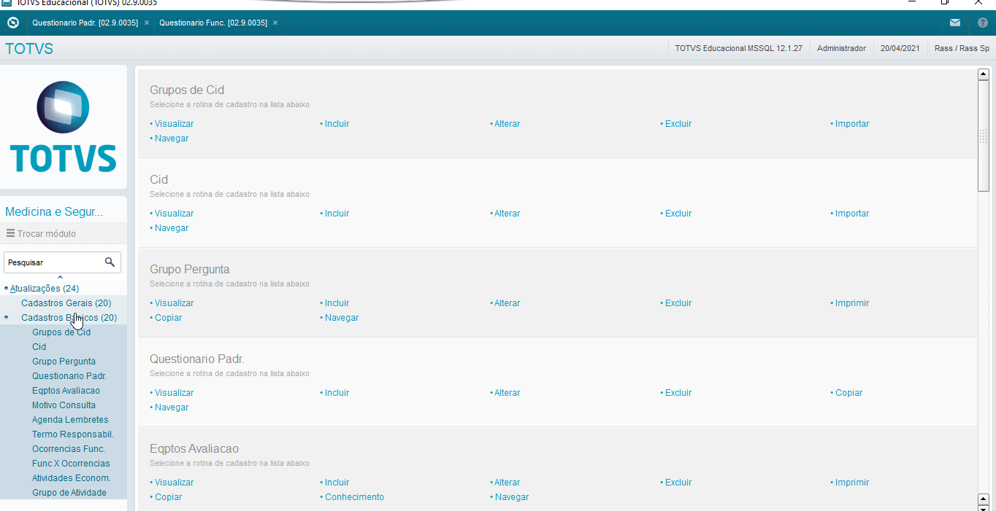Click Navegar under Questionario Padr.
Image resolution: width=996 pixels, height=511 pixels.
coord(171,407)
